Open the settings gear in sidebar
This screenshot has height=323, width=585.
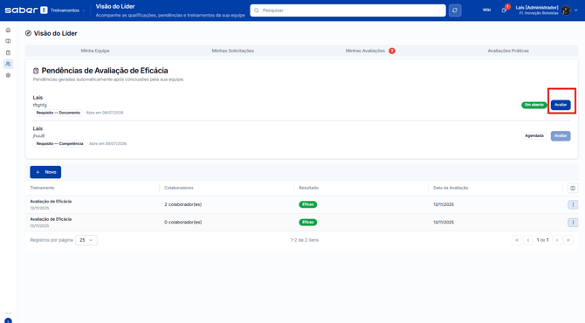[8, 75]
